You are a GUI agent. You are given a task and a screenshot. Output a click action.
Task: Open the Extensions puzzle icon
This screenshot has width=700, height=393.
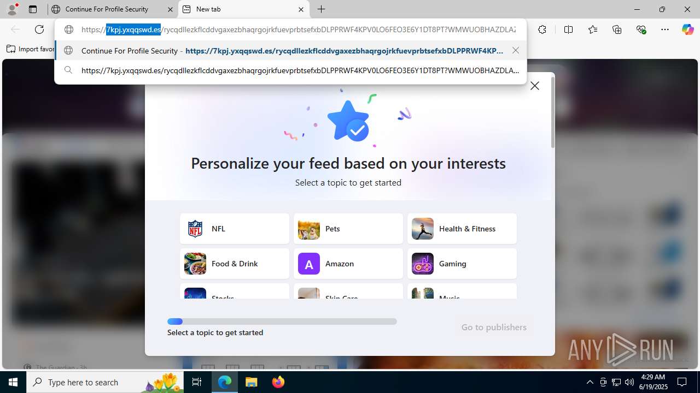coord(542,29)
